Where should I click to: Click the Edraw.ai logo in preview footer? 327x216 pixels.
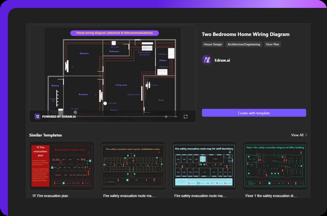pyautogui.click(x=37, y=117)
